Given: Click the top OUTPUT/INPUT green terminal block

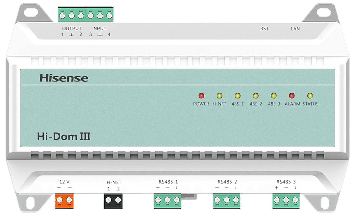Looking at the screenshot, I should click(x=85, y=15).
